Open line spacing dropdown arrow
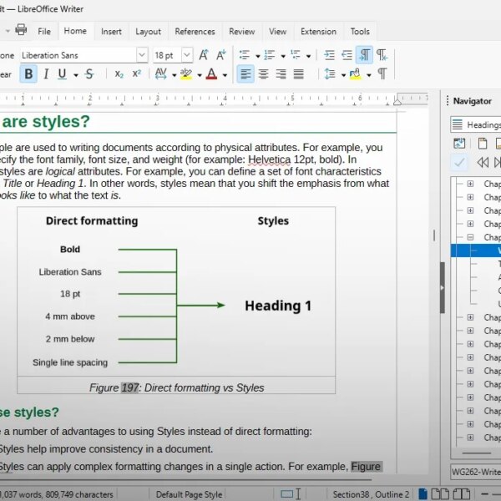 (x=343, y=75)
